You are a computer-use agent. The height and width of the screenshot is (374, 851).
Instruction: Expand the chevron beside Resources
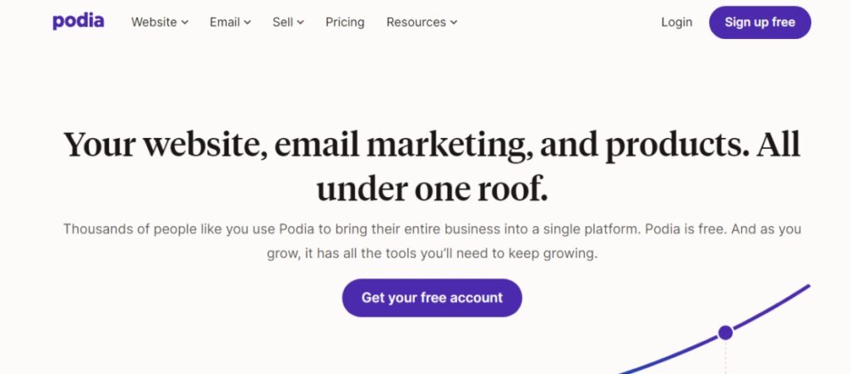tap(454, 22)
